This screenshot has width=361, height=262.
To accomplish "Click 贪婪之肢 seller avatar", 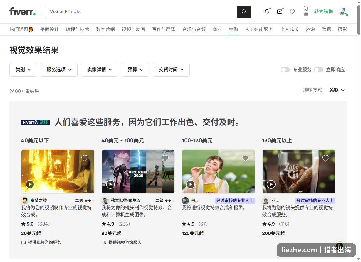I will point(25,200).
